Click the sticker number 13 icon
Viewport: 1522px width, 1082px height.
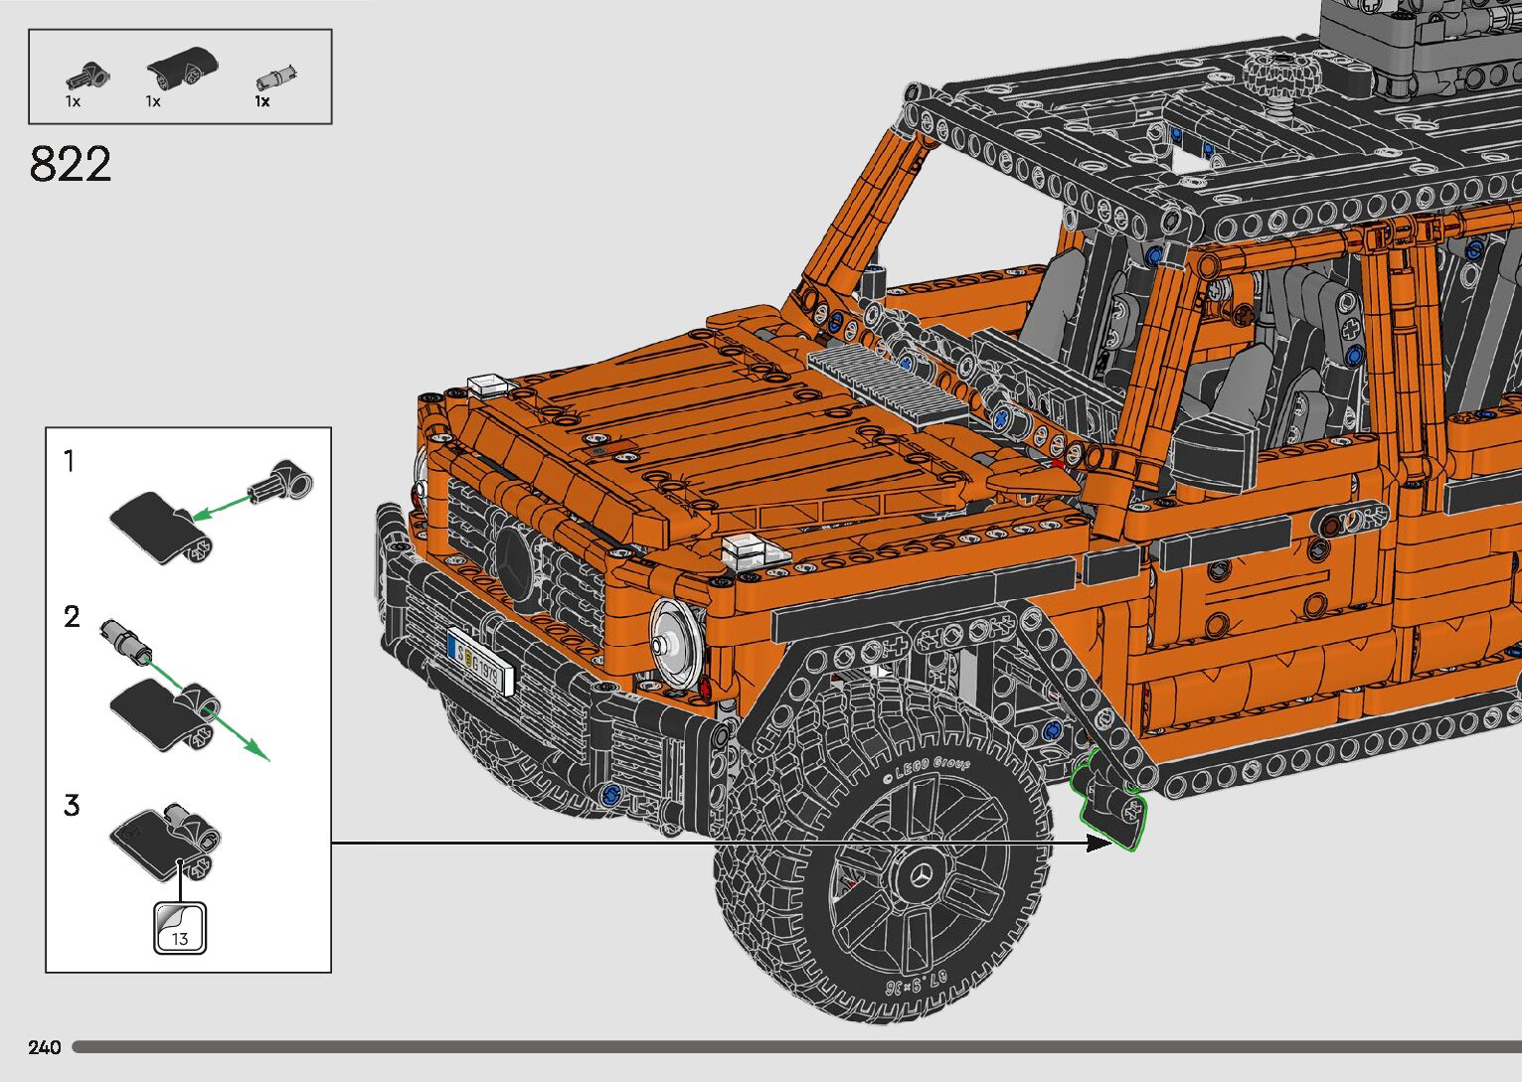click(180, 928)
